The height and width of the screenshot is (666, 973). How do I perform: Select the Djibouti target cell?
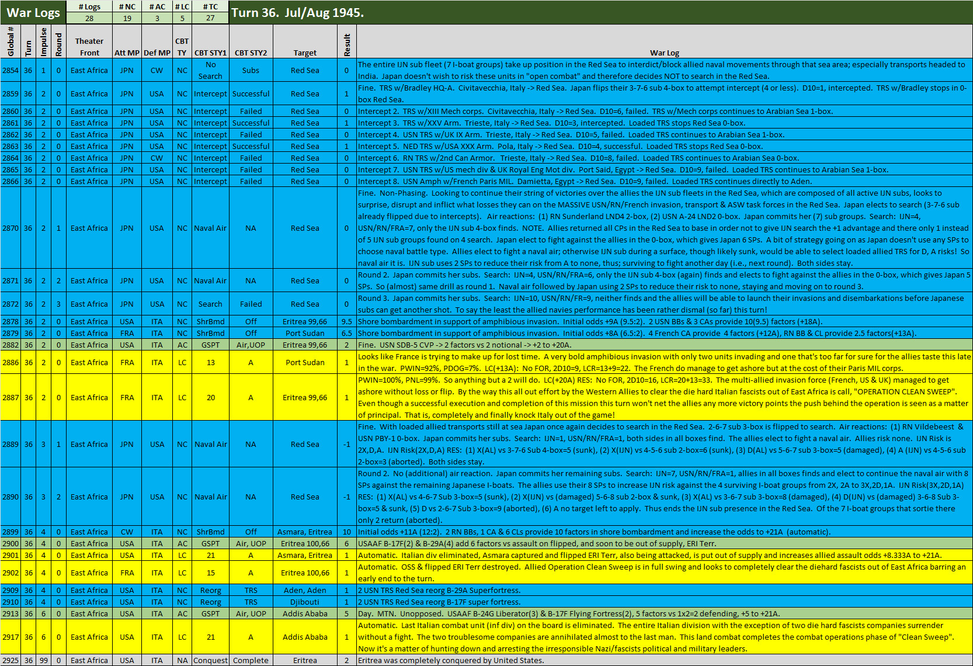coord(305,602)
